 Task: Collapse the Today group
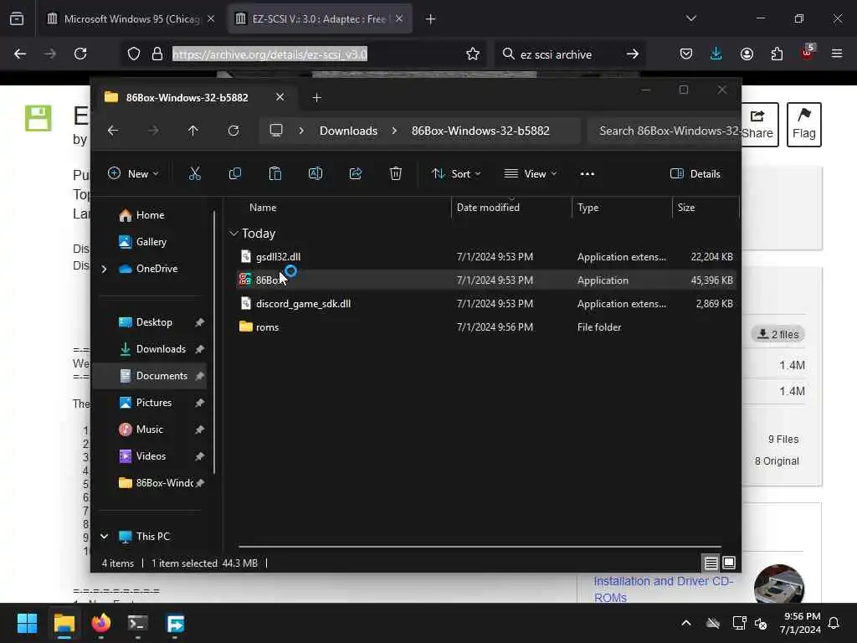click(233, 234)
